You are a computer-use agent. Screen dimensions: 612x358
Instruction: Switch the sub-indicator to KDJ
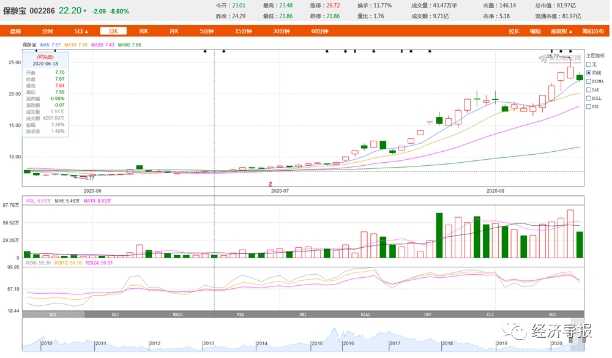point(115,315)
